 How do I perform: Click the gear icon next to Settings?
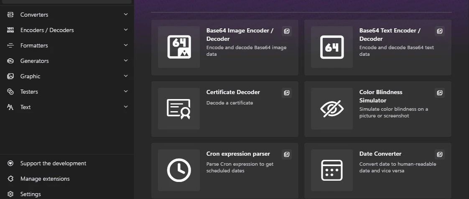pyautogui.click(x=10, y=194)
